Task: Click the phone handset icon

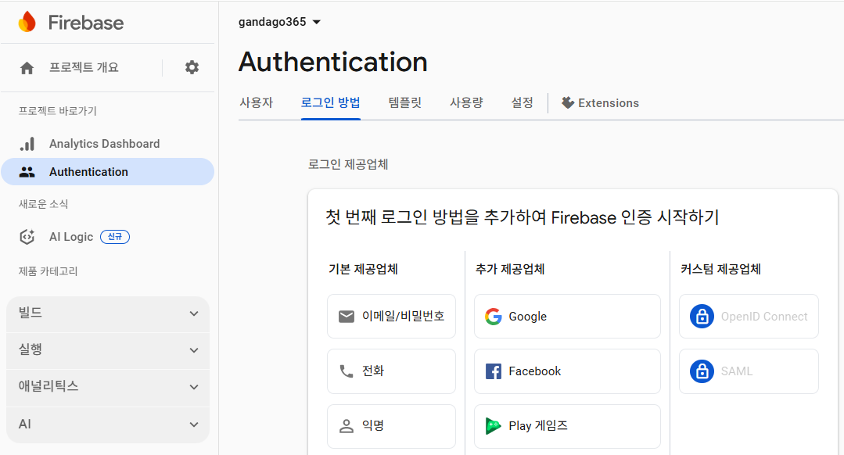Action: (x=346, y=371)
